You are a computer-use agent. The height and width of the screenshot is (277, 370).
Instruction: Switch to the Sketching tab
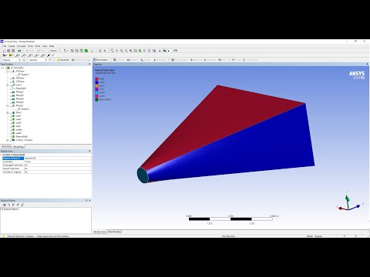pyautogui.click(x=6, y=146)
